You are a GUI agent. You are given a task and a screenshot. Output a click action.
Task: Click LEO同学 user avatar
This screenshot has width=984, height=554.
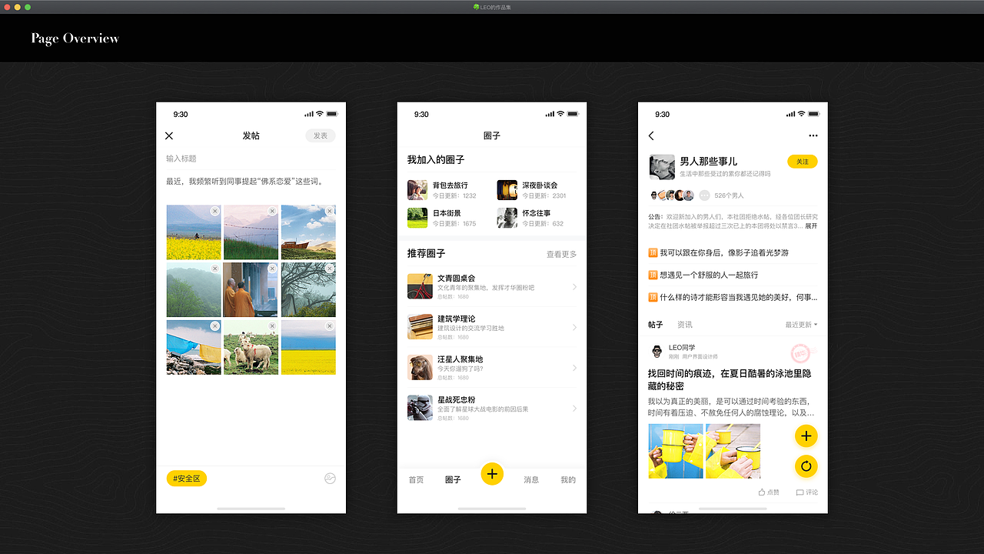click(x=657, y=351)
